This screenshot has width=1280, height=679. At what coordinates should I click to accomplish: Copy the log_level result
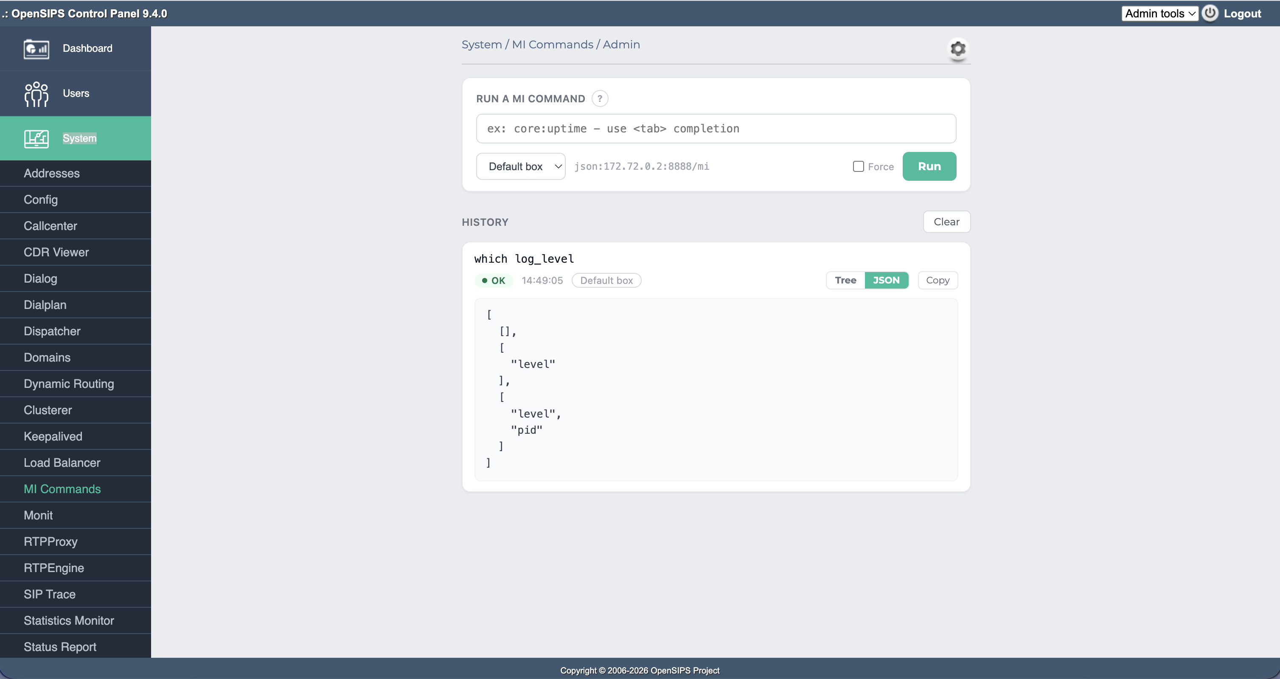[x=937, y=280]
